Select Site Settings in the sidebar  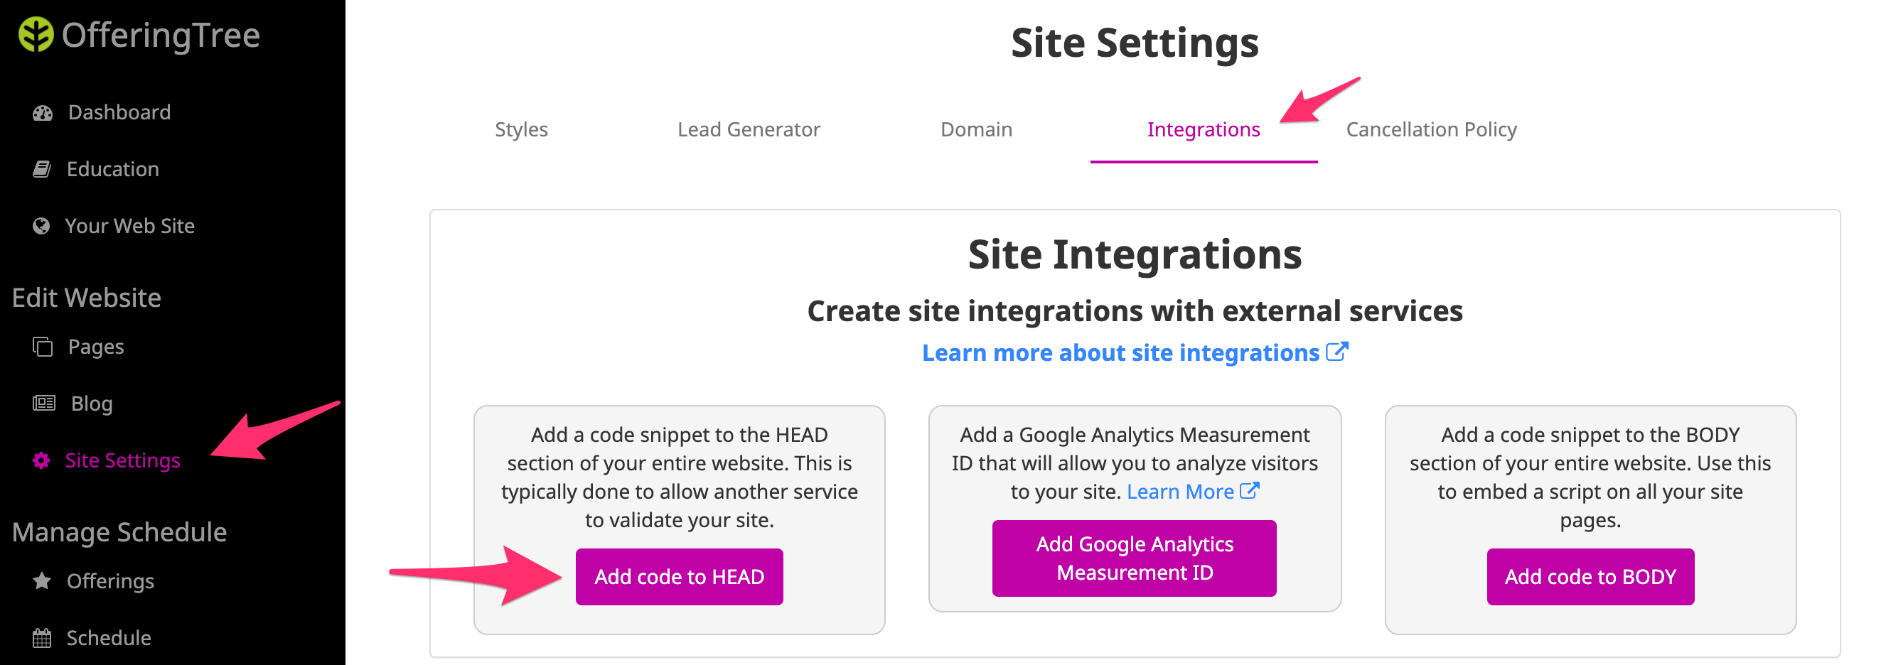(x=122, y=460)
